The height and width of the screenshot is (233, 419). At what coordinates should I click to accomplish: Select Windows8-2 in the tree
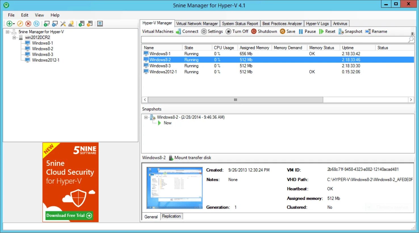[x=42, y=49]
